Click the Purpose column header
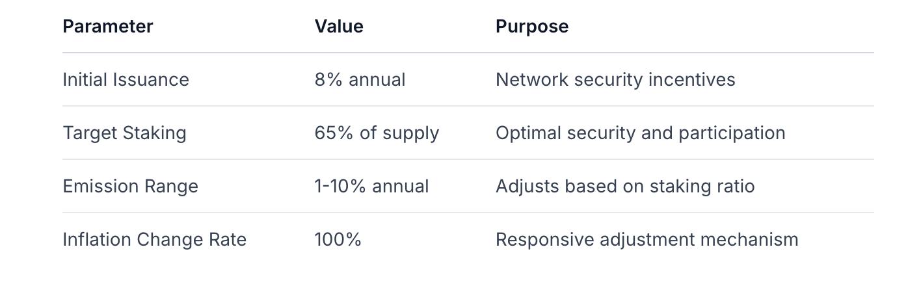The height and width of the screenshot is (286, 908). [531, 27]
